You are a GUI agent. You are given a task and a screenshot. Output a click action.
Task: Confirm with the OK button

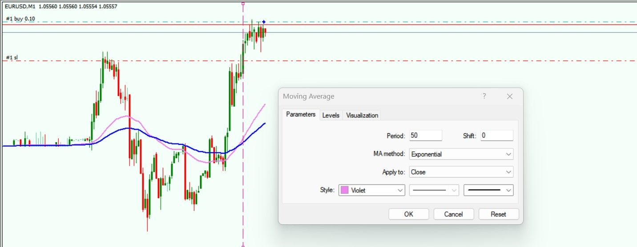pyautogui.click(x=409, y=214)
